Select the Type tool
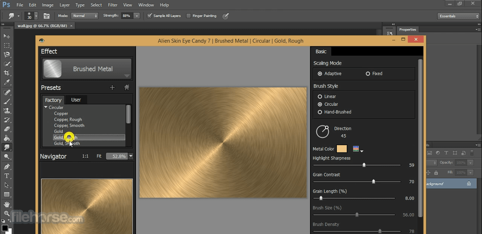The height and width of the screenshot is (234, 482). (6, 176)
